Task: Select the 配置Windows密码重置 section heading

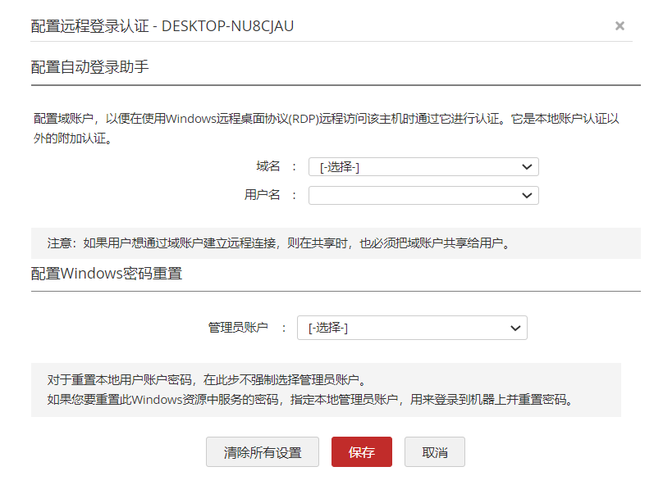Action: point(107,274)
